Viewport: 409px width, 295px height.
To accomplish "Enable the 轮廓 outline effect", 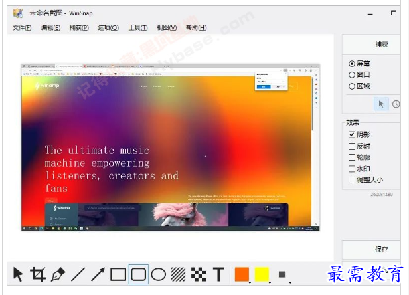I will click(x=359, y=157).
